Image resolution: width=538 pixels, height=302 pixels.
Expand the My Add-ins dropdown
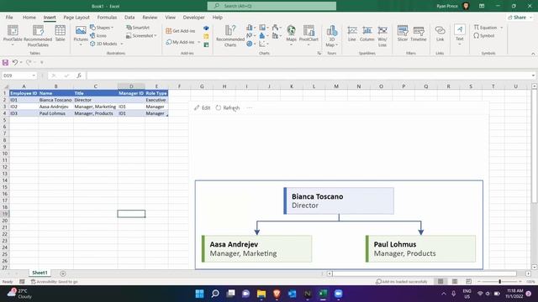click(x=199, y=42)
